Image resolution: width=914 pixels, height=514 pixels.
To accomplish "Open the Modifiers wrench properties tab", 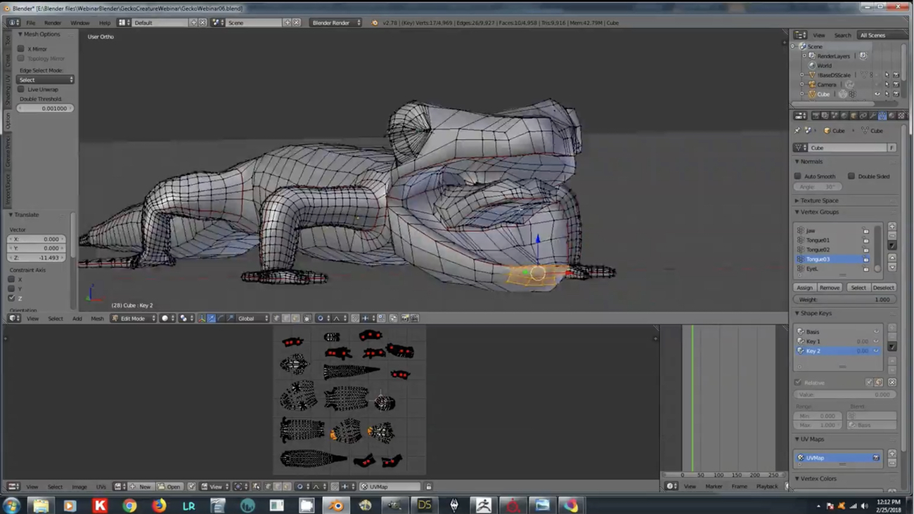I will [x=873, y=116].
